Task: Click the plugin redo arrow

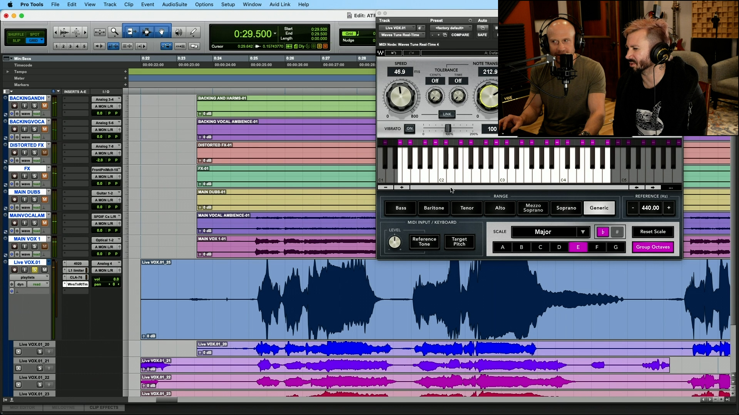Action: pyautogui.click(x=411, y=53)
